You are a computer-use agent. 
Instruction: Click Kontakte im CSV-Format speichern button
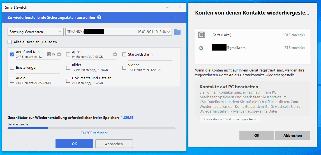(x=230, y=119)
